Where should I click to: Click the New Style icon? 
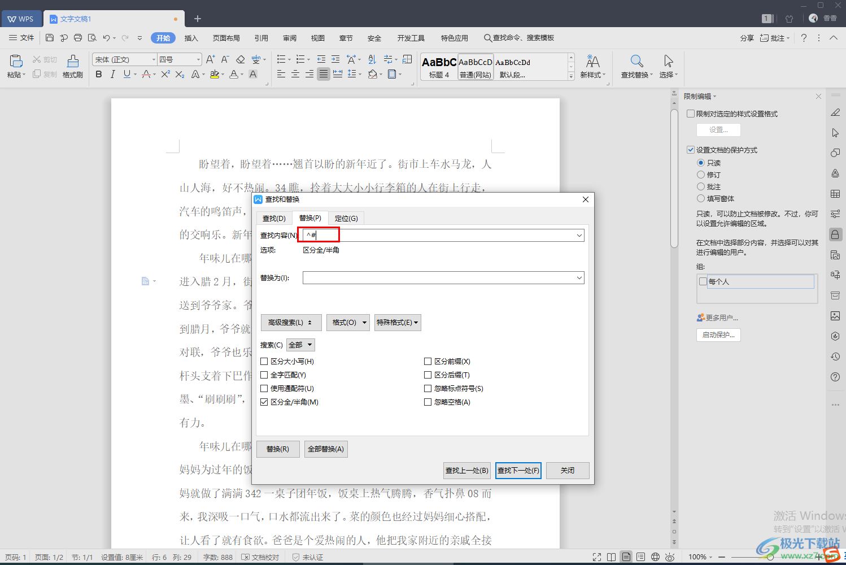click(592, 61)
